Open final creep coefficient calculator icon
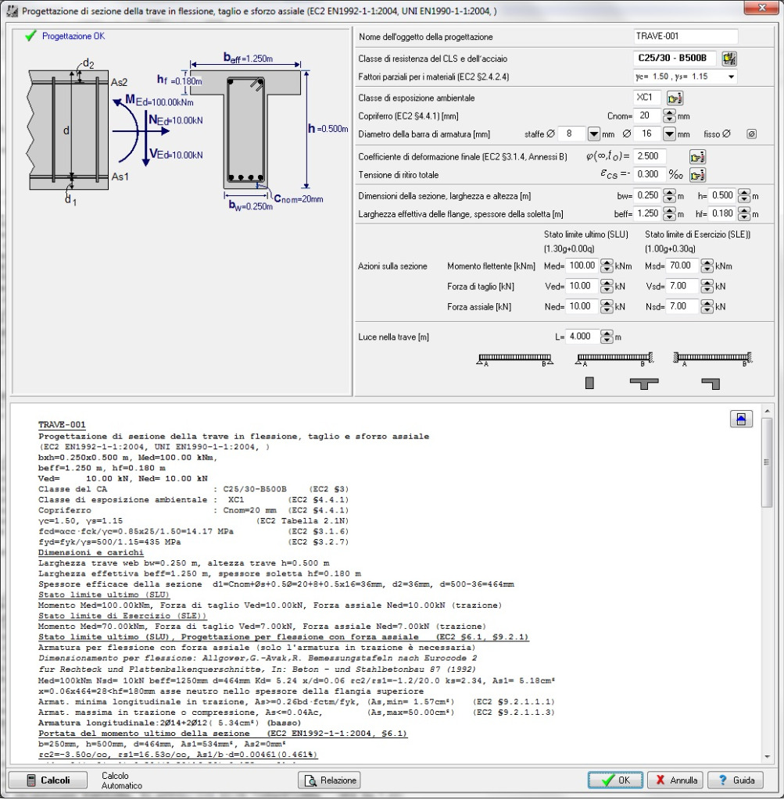784x800 pixels. [697, 156]
